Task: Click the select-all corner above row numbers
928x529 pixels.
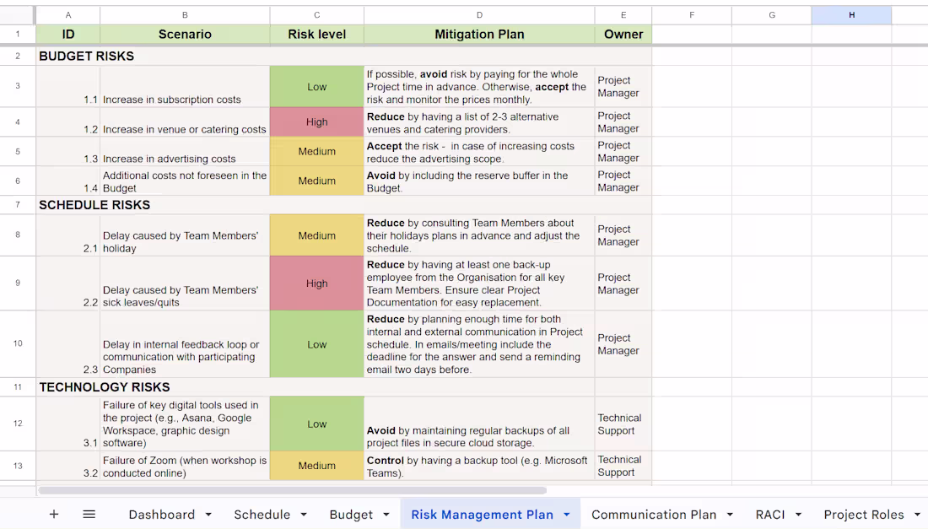Action: point(18,14)
